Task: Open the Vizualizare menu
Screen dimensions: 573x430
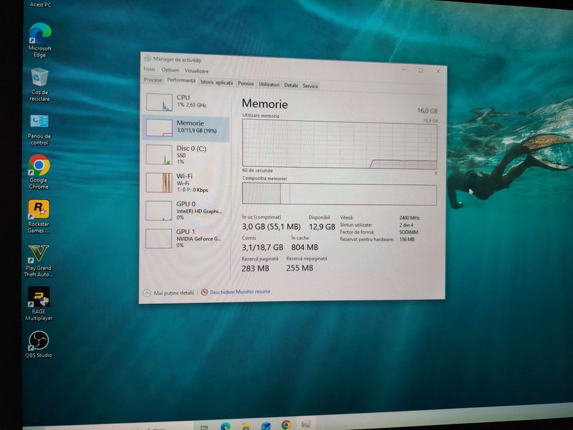Action: [x=197, y=71]
